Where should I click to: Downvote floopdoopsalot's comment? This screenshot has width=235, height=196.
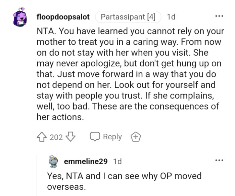[x=70, y=137]
